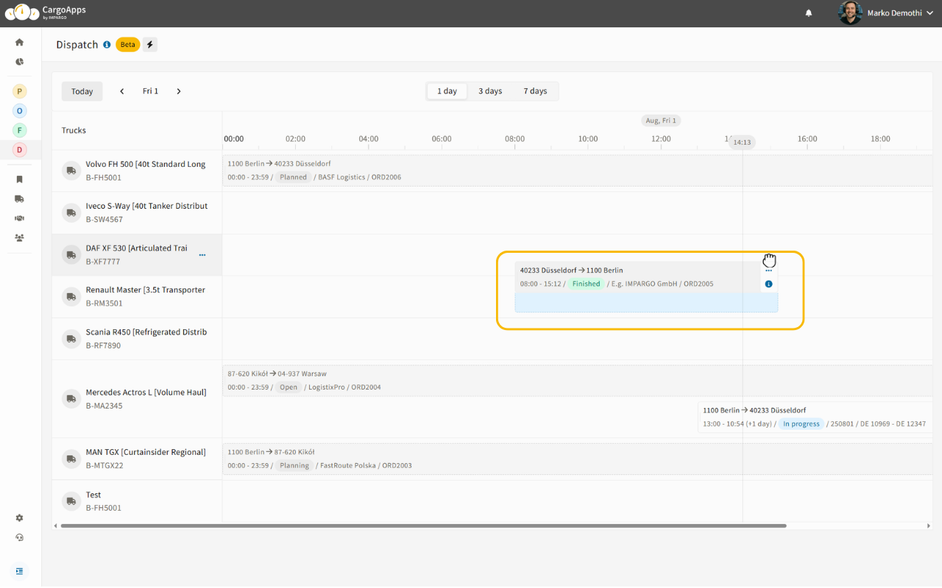This screenshot has height=588, width=942.
Task: Go to the next day arrow
Action: point(179,91)
